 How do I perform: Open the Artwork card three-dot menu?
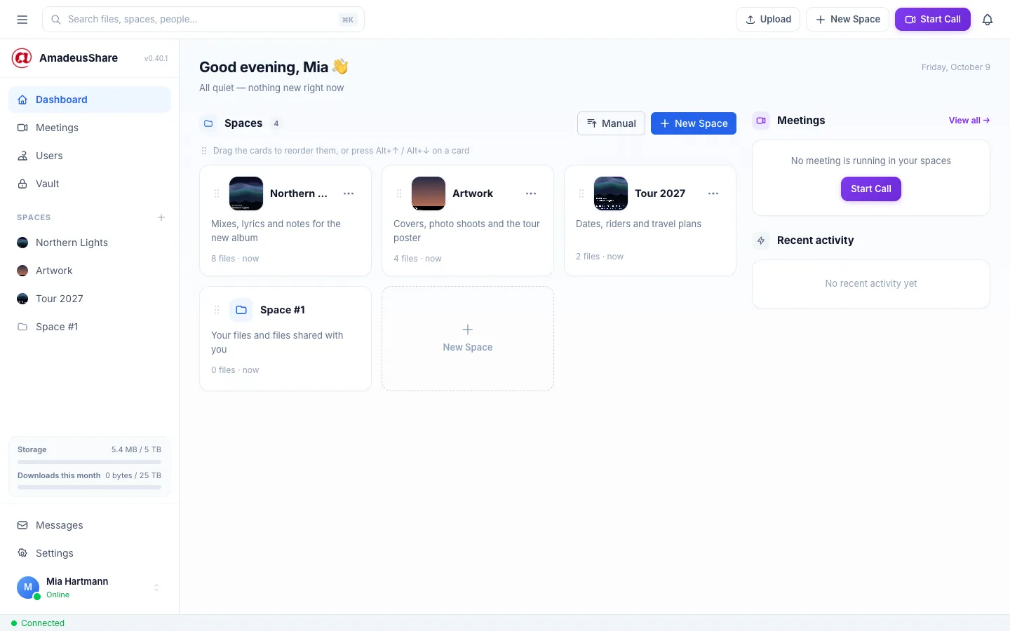pyautogui.click(x=531, y=194)
